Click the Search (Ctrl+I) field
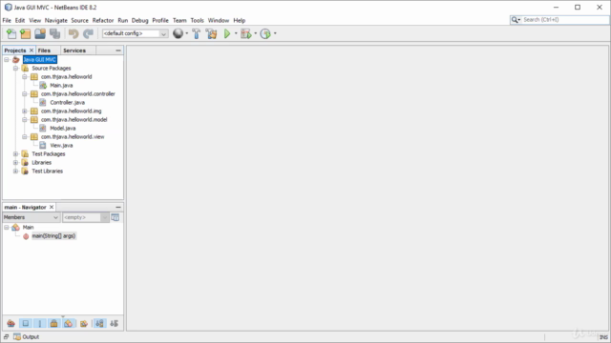Viewport: 611px width, 343px height. (x=565, y=20)
